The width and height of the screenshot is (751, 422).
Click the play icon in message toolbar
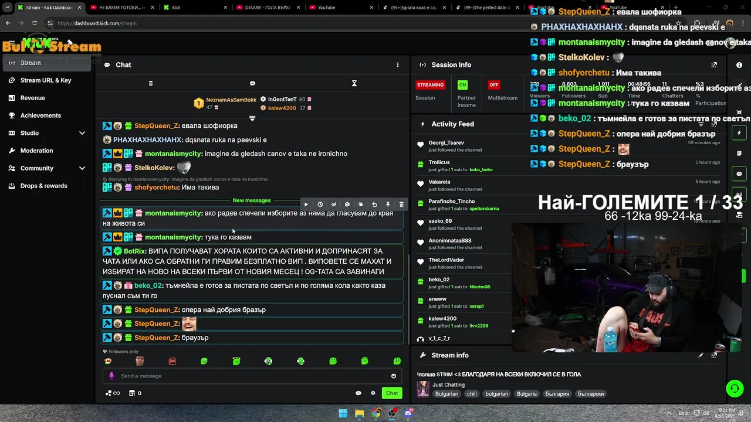(306, 205)
